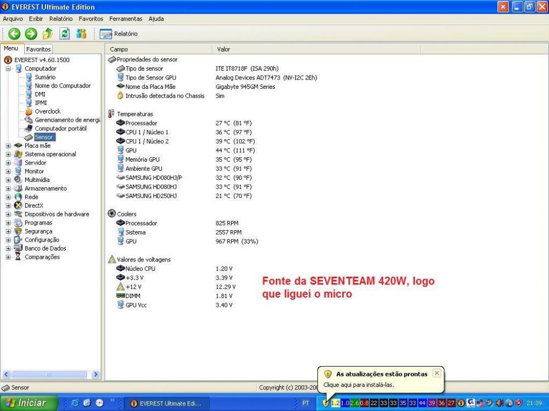Click the Iniciar start button
The image size is (549, 411).
coord(25,403)
